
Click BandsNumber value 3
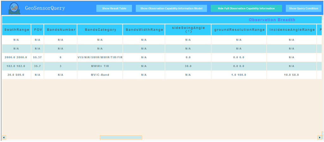coord(60,66)
